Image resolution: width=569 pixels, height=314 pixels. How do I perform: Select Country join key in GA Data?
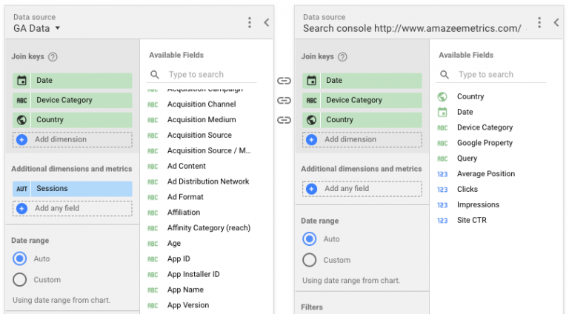pos(72,120)
